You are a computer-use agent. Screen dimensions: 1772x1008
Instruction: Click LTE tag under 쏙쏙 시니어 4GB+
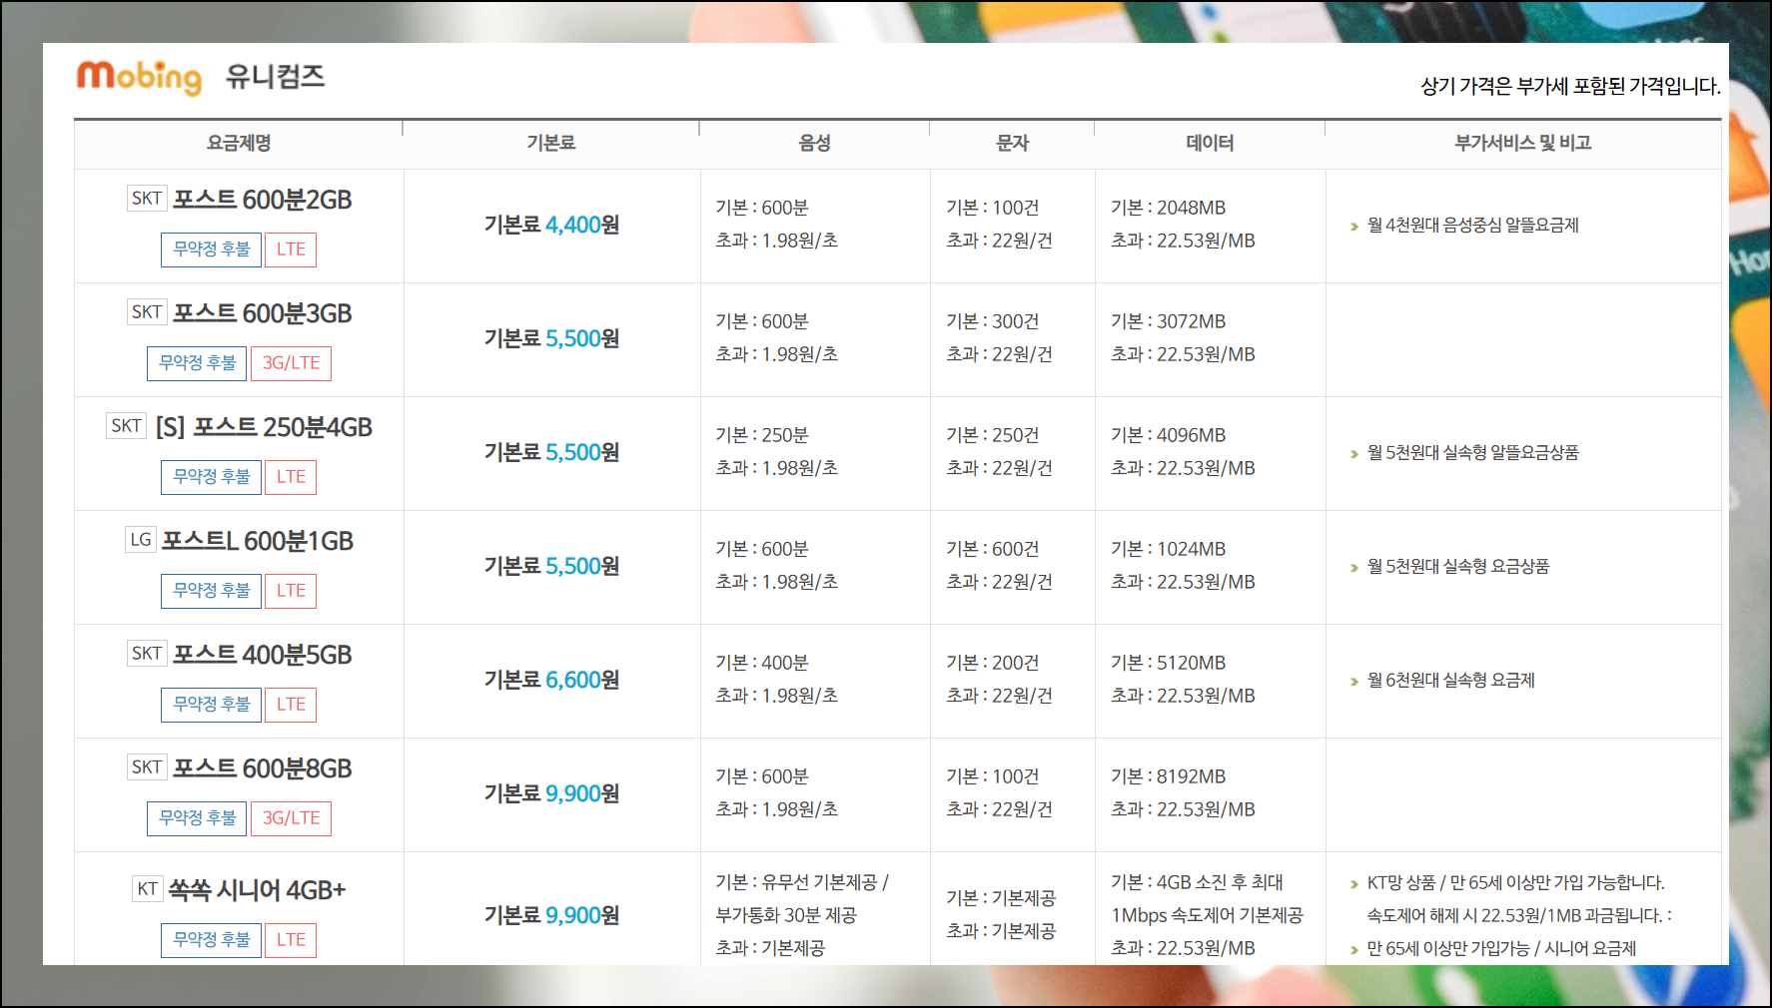291,940
